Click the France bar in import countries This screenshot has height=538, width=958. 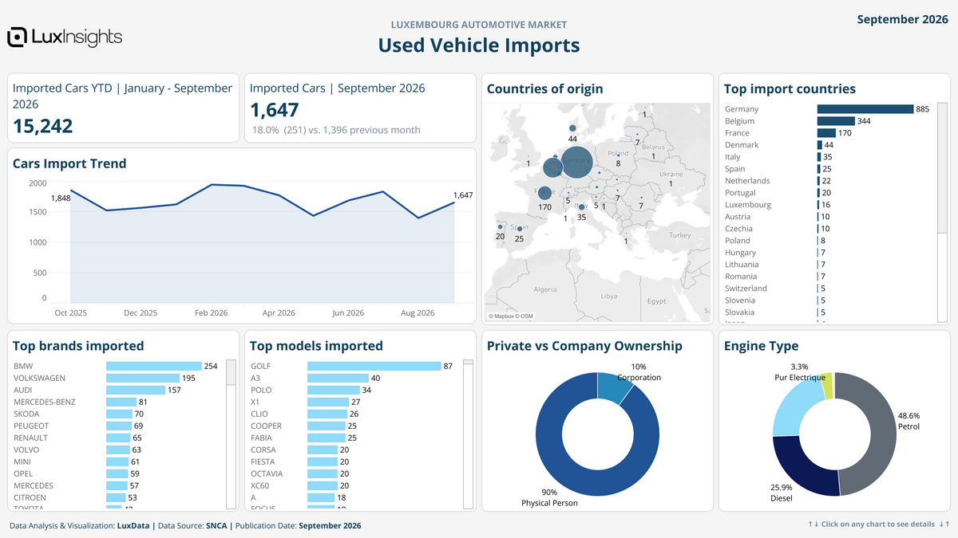[826, 133]
